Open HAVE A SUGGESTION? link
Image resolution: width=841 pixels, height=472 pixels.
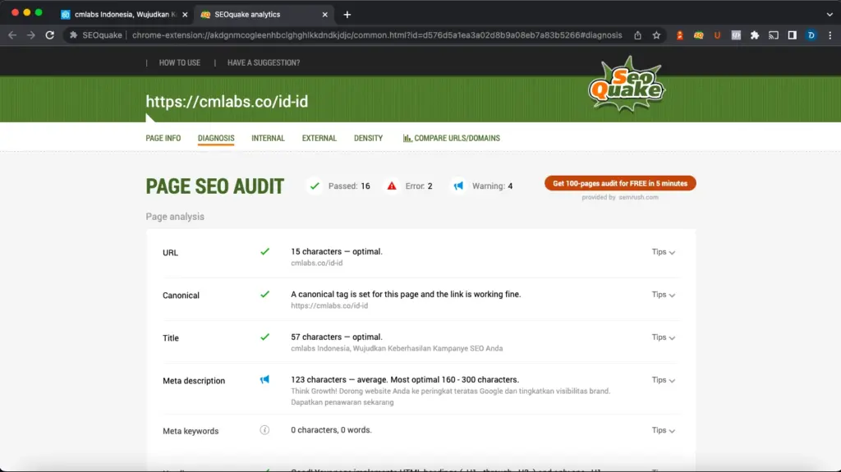point(264,62)
